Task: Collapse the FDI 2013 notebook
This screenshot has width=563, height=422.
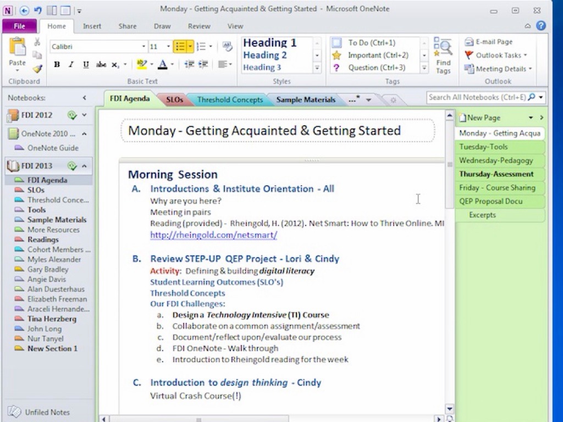Action: (x=84, y=166)
